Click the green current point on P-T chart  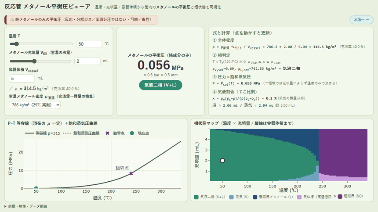[x=36, y=188]
